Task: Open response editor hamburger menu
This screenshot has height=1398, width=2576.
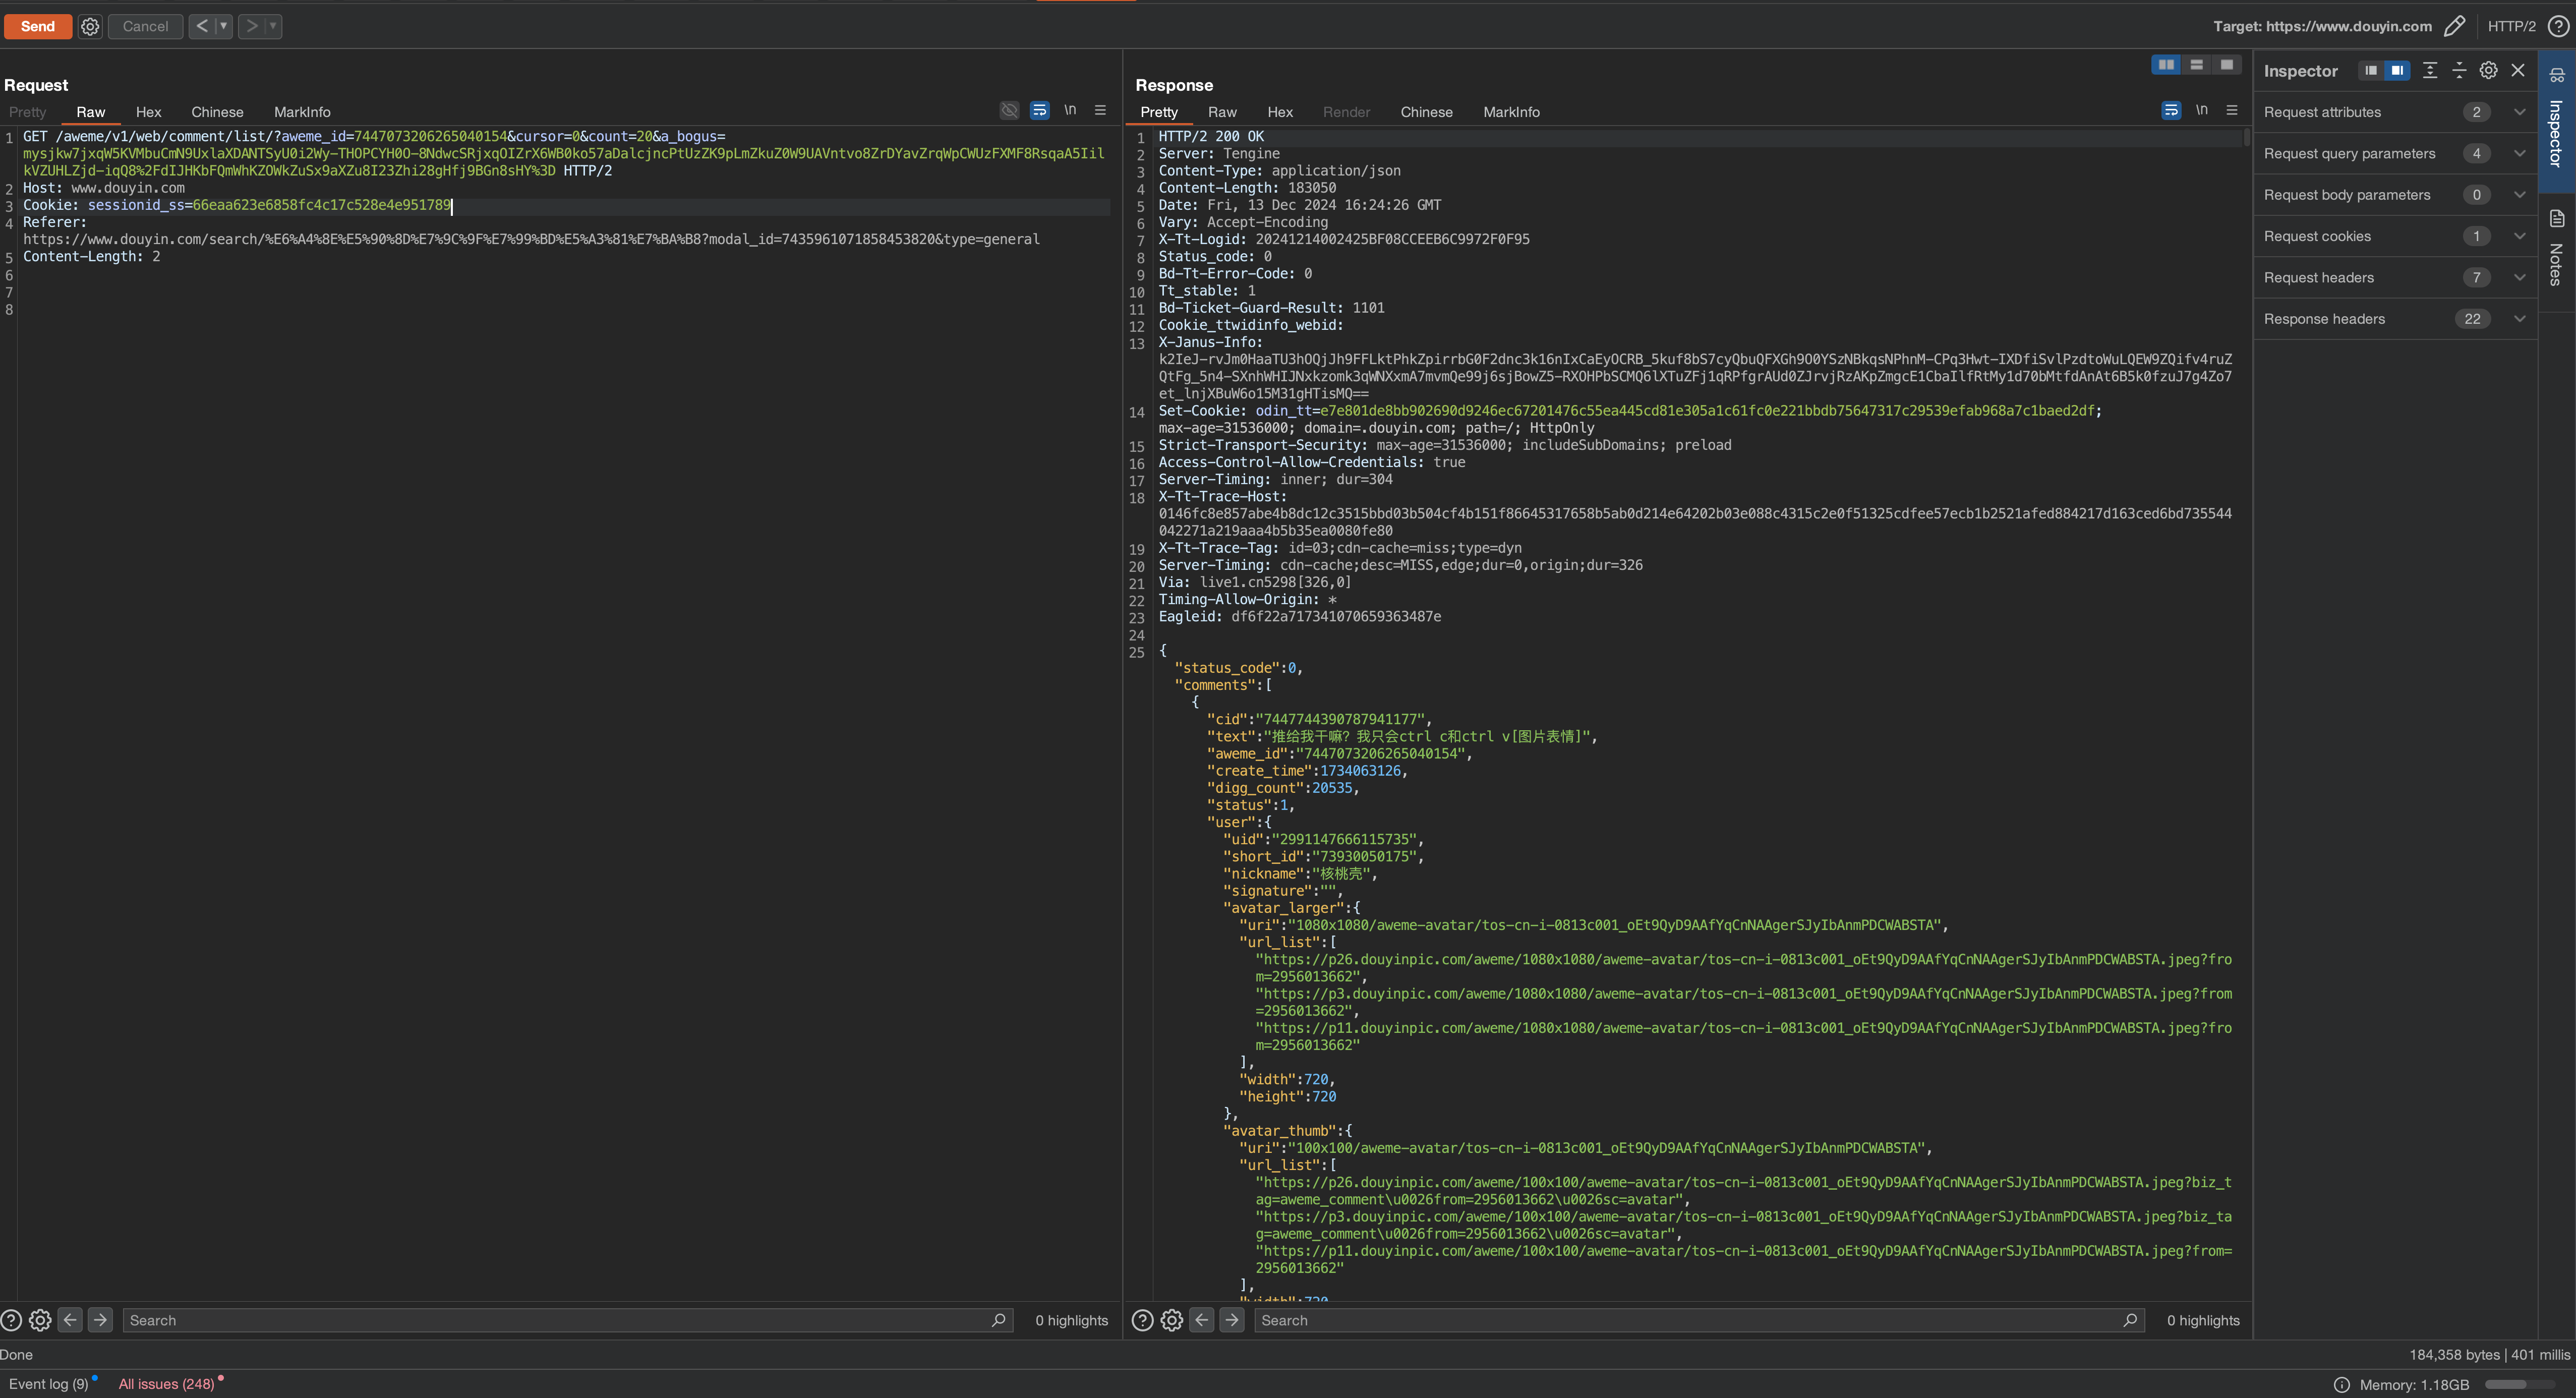Action: pos(2232,110)
